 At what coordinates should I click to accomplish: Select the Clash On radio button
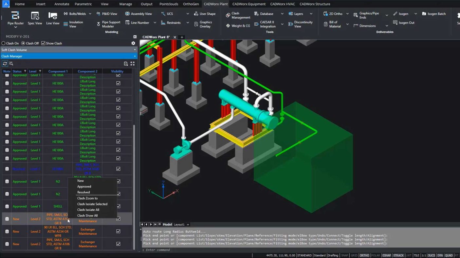(x=4, y=43)
